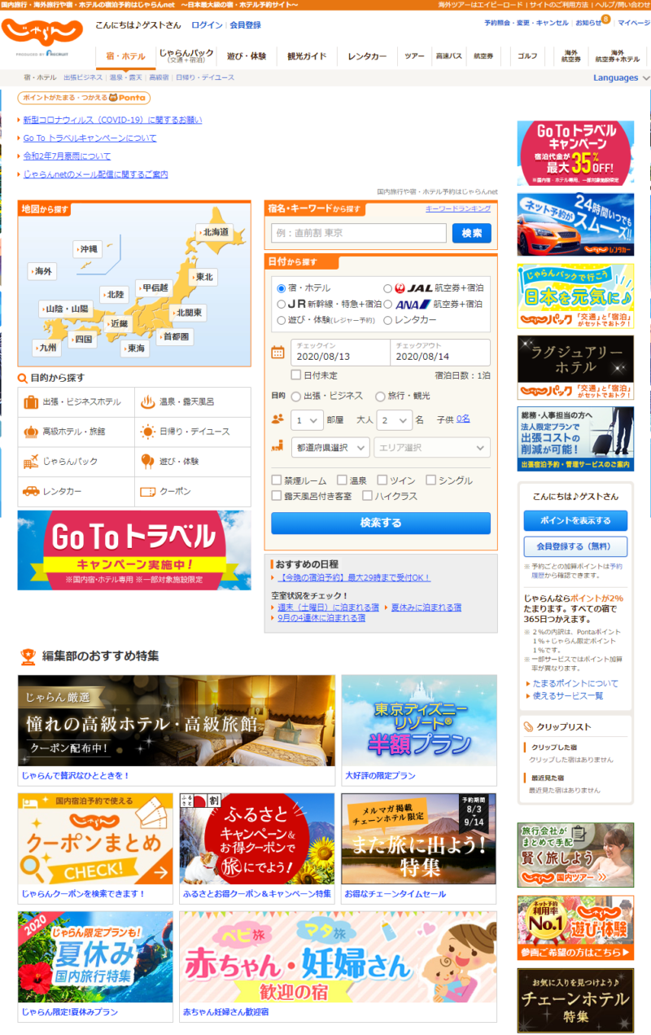Viewport: 651px width, 1035px height.
Task: Open the キーワードランキング link
Action: tap(458, 209)
